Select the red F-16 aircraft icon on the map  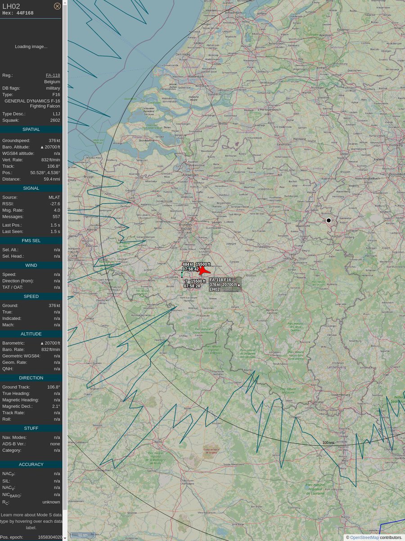[x=203, y=270]
